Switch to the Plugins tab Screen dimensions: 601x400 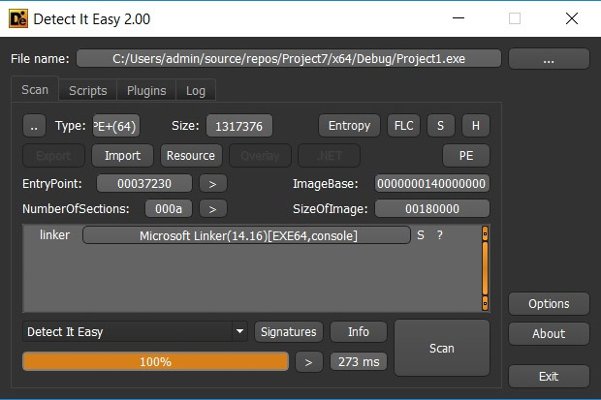146,91
